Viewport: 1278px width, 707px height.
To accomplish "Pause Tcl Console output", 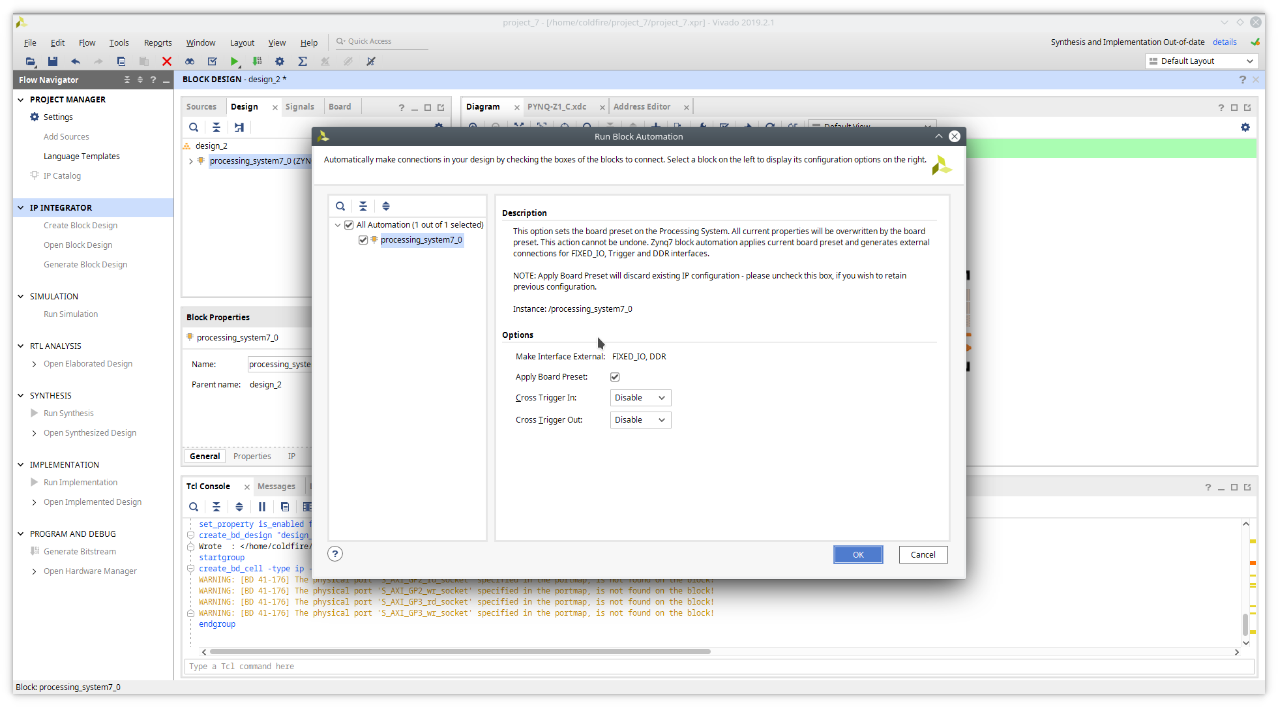I will tap(262, 507).
